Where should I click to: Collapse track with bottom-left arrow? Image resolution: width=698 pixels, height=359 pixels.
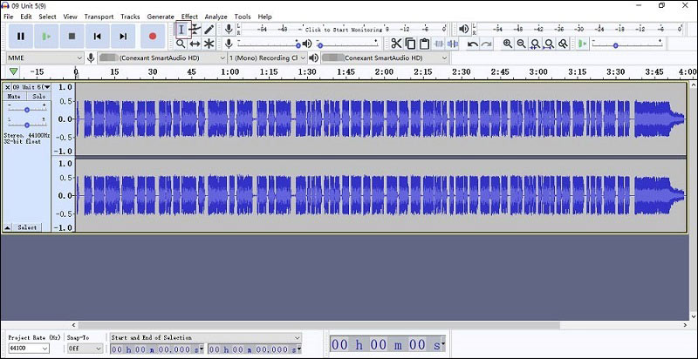(7, 227)
